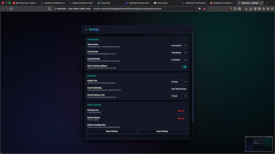Click the browser forward navigation arrow
Viewport: 275px width, 154px height.
click(7, 9)
